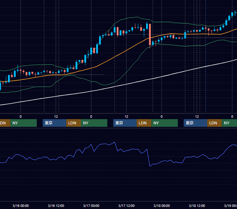Click the 3/17 00:00 date label
Screen dimensions: 237x209
point(91,206)
